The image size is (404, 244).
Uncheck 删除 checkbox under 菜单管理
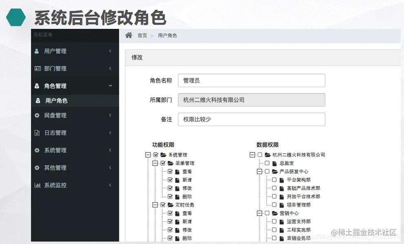tap(170, 196)
